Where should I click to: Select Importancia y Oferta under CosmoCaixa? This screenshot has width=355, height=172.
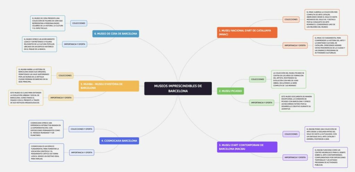pos(81,152)
